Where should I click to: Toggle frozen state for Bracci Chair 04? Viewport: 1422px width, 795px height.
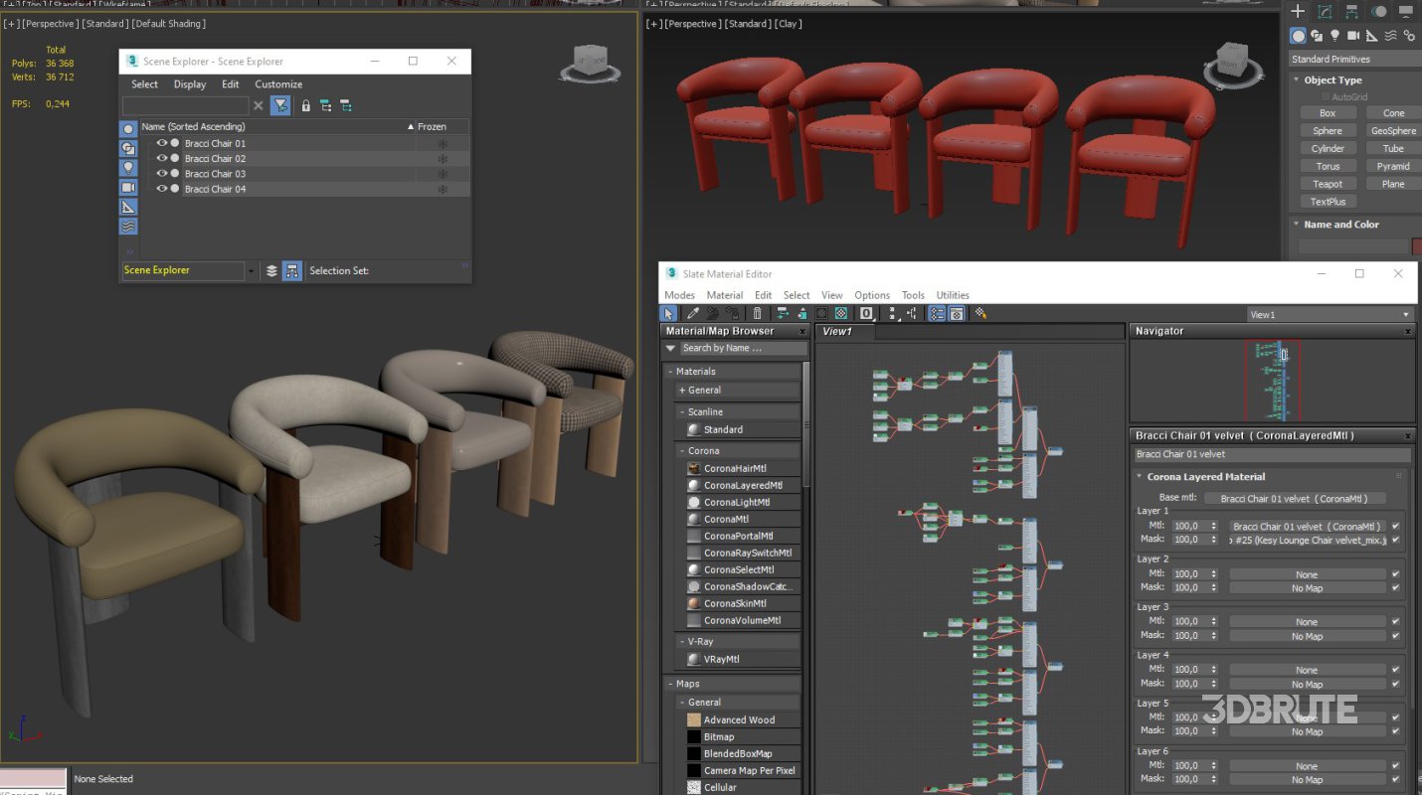pos(443,189)
